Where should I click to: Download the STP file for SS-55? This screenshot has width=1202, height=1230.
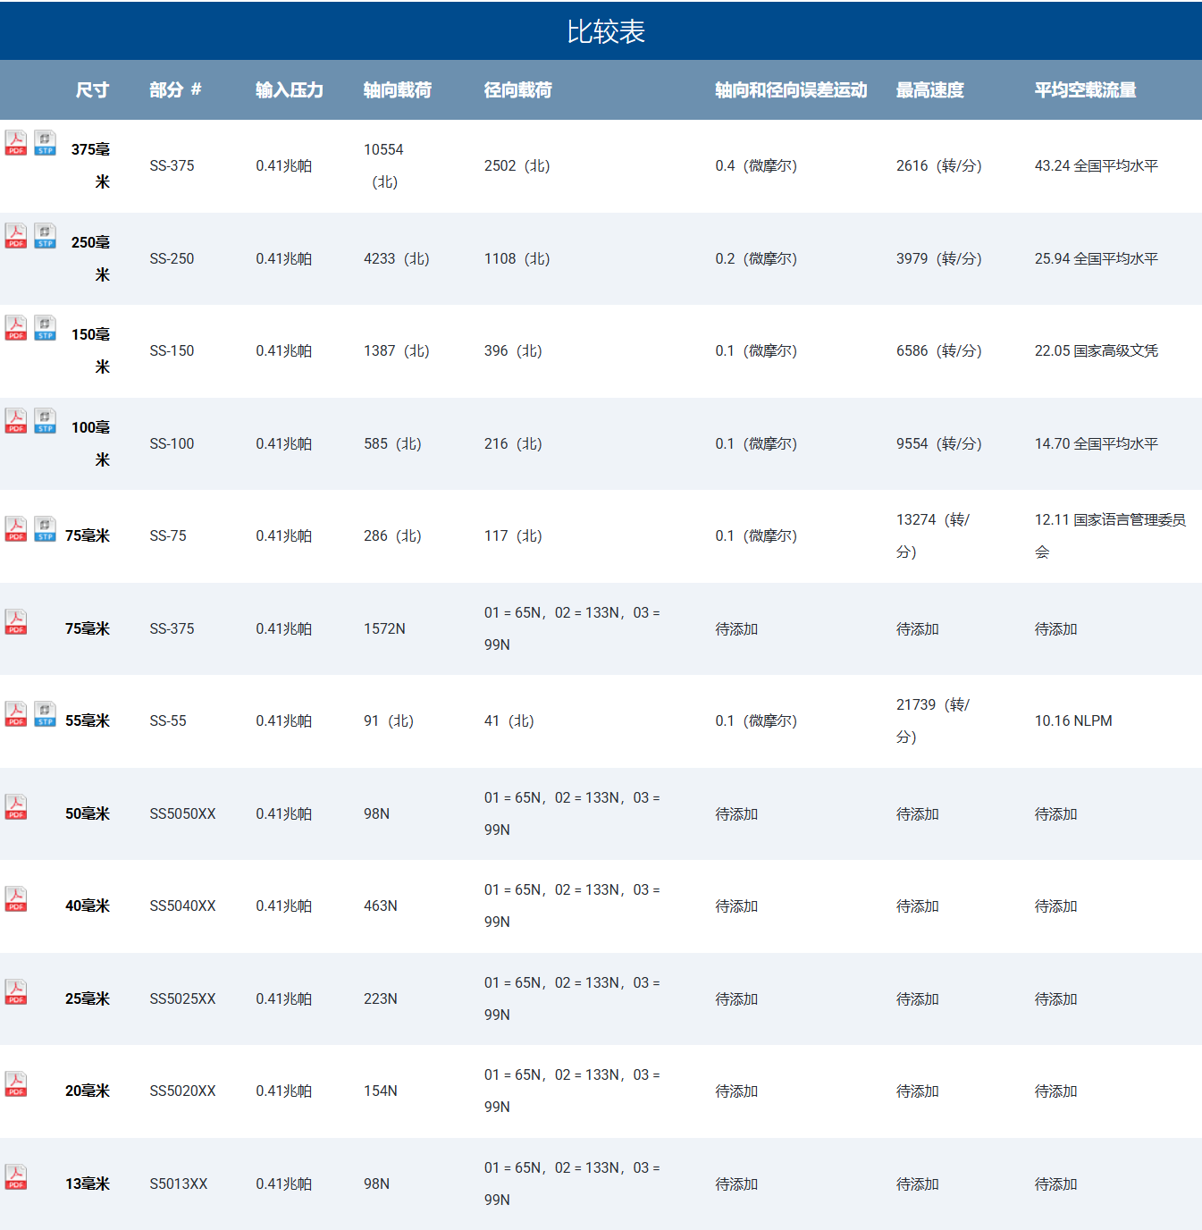click(x=46, y=714)
